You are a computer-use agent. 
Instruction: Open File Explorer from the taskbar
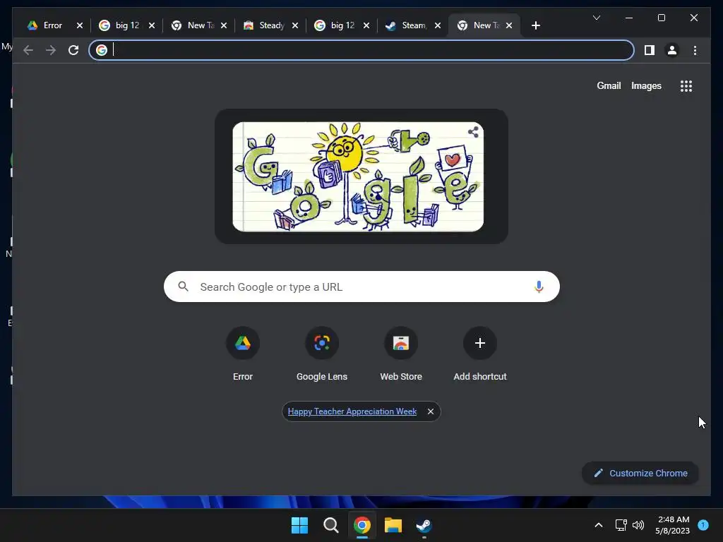click(x=393, y=525)
